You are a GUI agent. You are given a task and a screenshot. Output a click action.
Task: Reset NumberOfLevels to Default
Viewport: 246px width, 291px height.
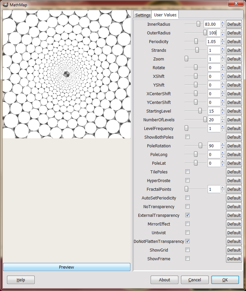point(234,120)
